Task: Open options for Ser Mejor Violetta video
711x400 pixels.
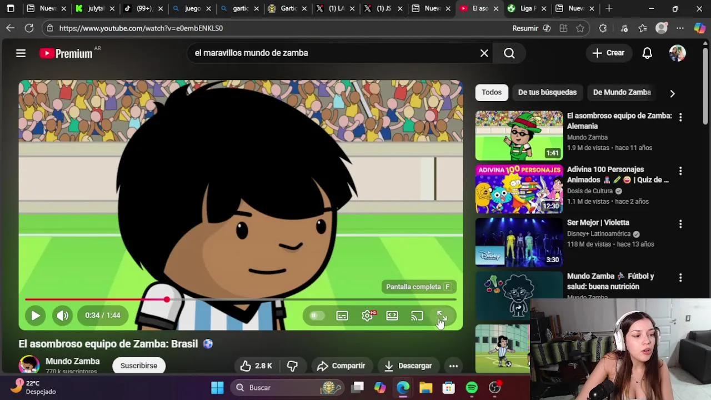Action: click(x=680, y=224)
